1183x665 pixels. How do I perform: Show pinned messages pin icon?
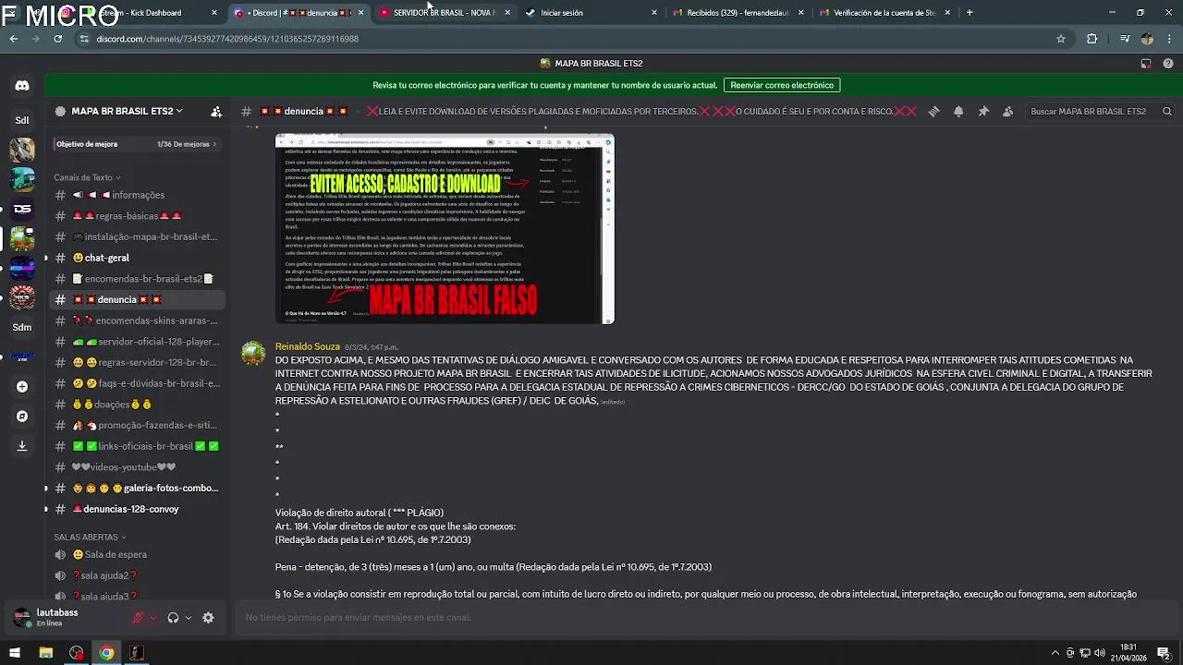[x=983, y=111]
